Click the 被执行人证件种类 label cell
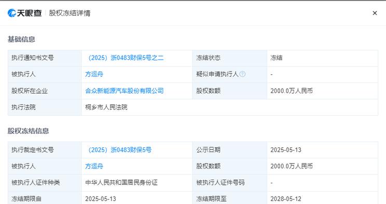 45,183
